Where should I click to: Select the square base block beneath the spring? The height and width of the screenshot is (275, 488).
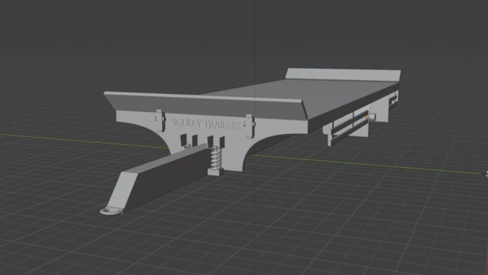click(x=215, y=172)
